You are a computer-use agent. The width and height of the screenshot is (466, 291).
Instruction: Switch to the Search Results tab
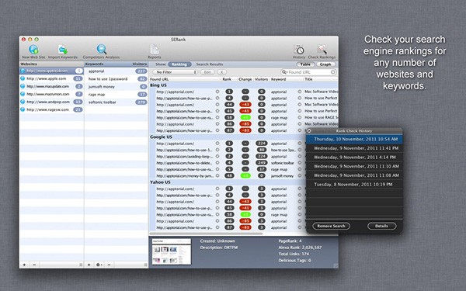tap(209, 64)
